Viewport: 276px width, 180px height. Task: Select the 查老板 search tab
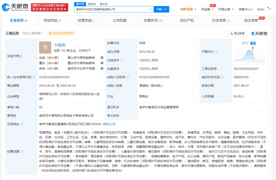tap(92, 4)
